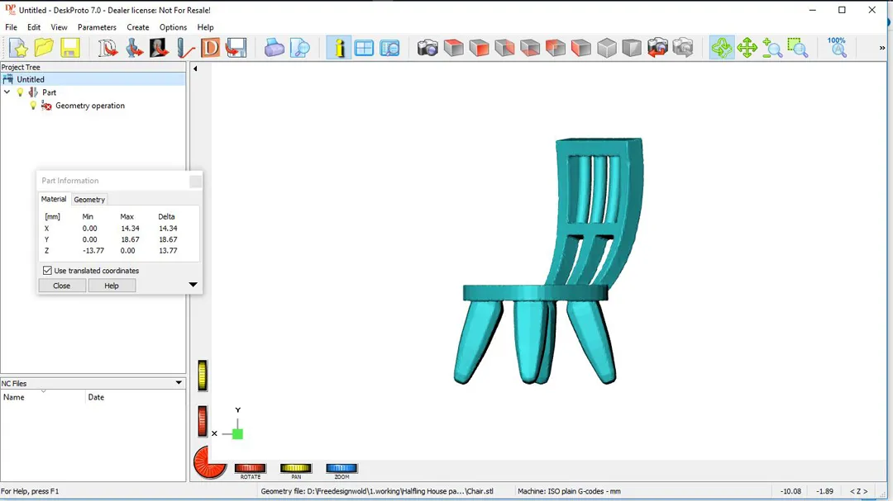Click Close in Part Information
This screenshot has height=501, width=893.
tap(61, 286)
